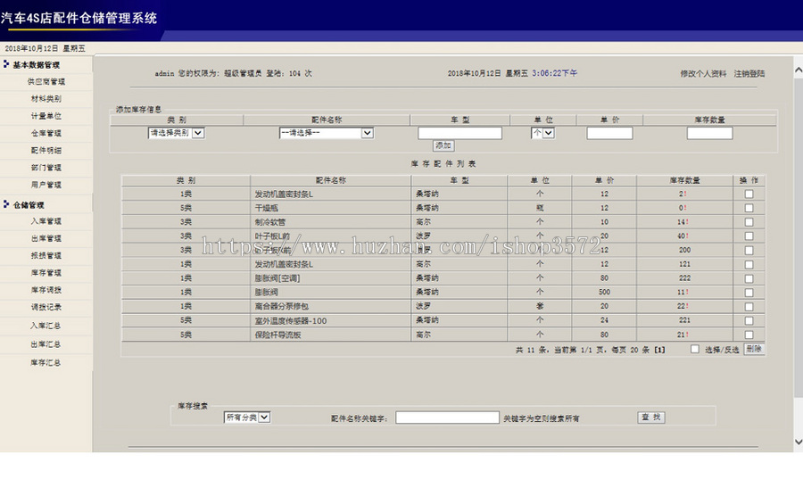This screenshot has width=803, height=488.
Task: Click the 汽车4S店配件仓储管理系统 title
Action: coord(79,18)
